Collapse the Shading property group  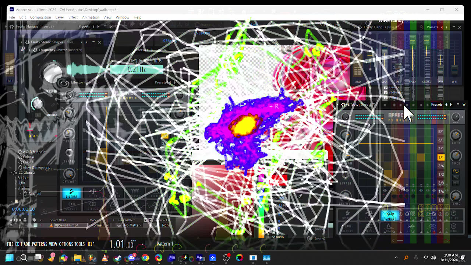click(x=16, y=188)
